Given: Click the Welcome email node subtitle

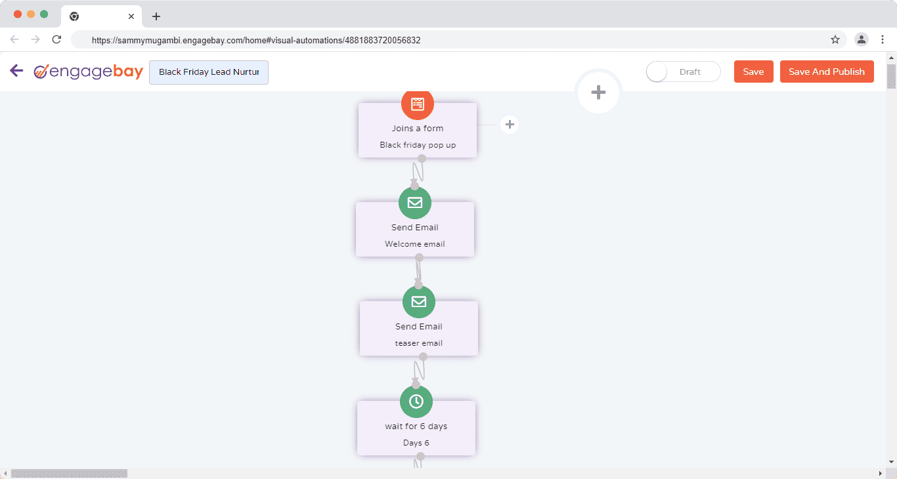Looking at the screenshot, I should tap(415, 244).
